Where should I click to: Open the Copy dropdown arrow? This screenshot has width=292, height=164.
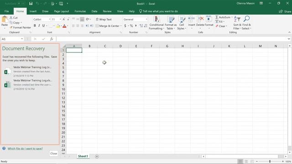(x=21, y=23)
